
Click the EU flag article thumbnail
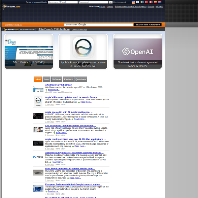[38, 188]
